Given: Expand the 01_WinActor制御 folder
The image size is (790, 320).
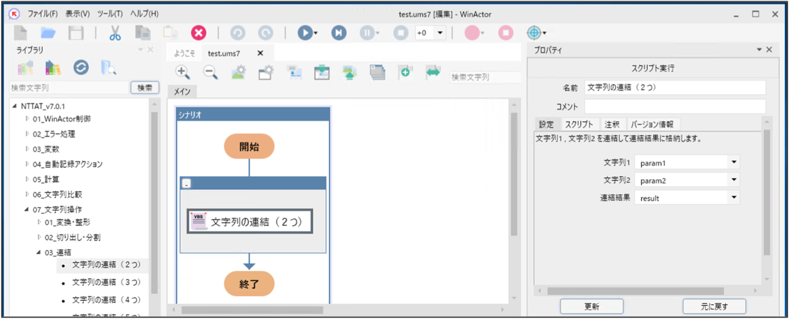Looking at the screenshot, I should coord(27,118).
